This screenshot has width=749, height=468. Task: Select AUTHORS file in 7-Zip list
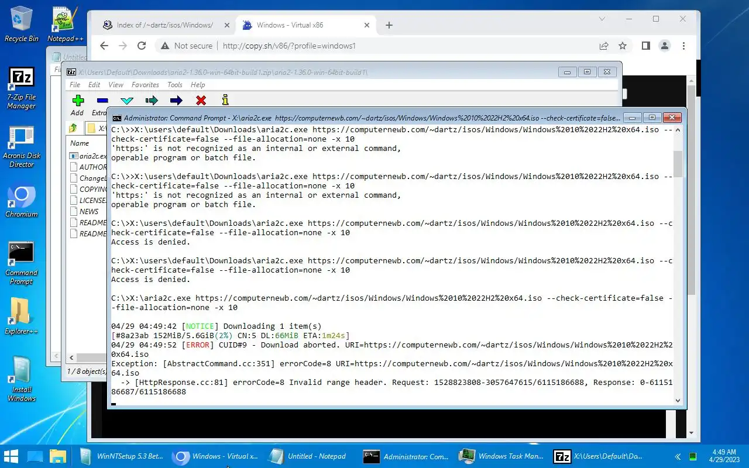coord(88,167)
